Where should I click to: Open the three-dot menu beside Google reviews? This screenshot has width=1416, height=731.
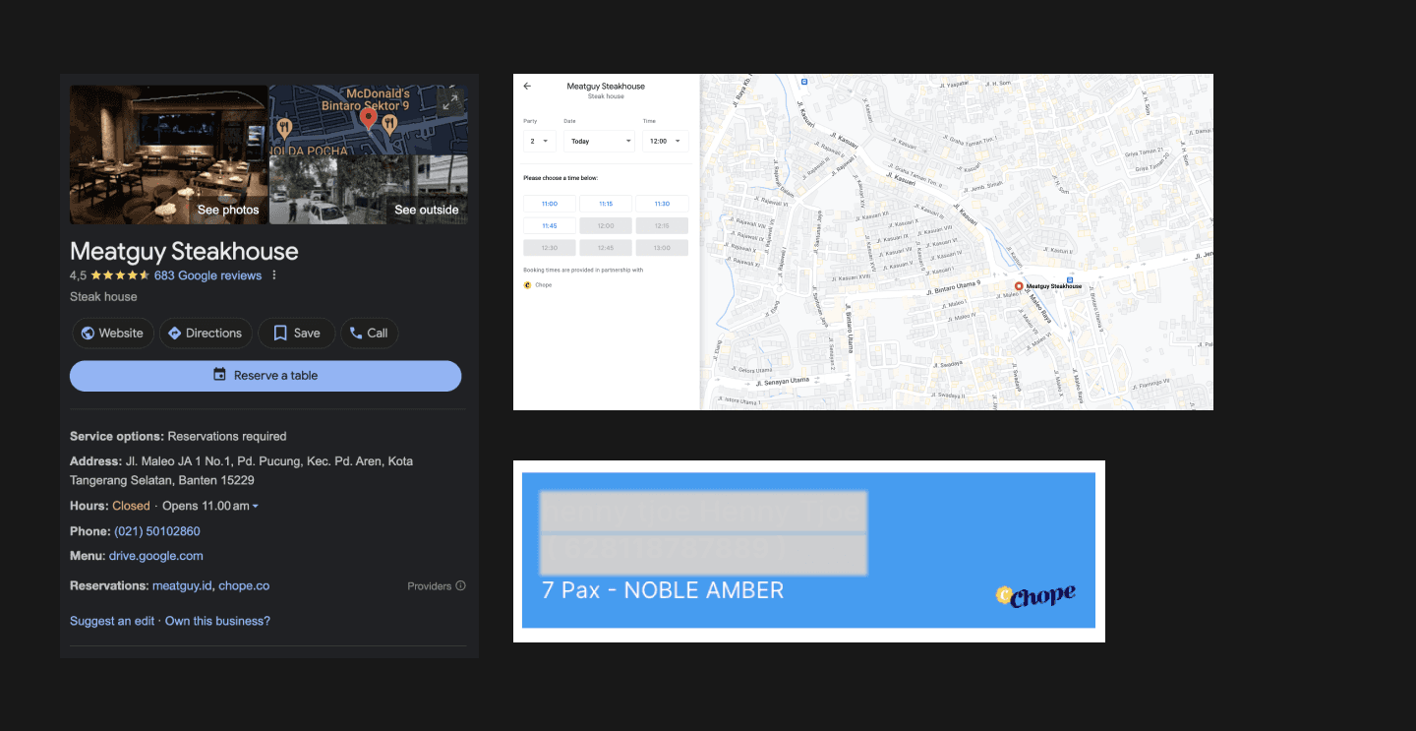pyautogui.click(x=274, y=275)
